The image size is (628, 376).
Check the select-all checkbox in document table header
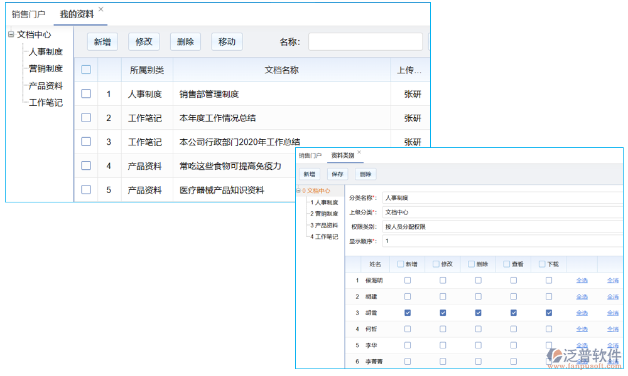click(x=85, y=70)
